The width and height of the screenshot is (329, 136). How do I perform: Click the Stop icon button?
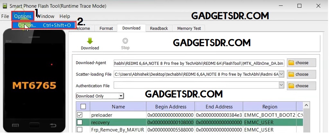point(125,41)
